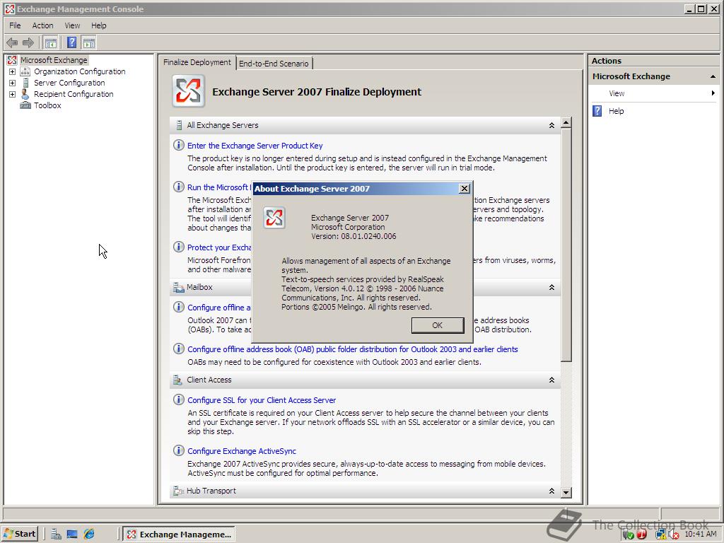This screenshot has height=543, width=724.
Task: Click info icon beside Configure SSL
Action: (179, 399)
